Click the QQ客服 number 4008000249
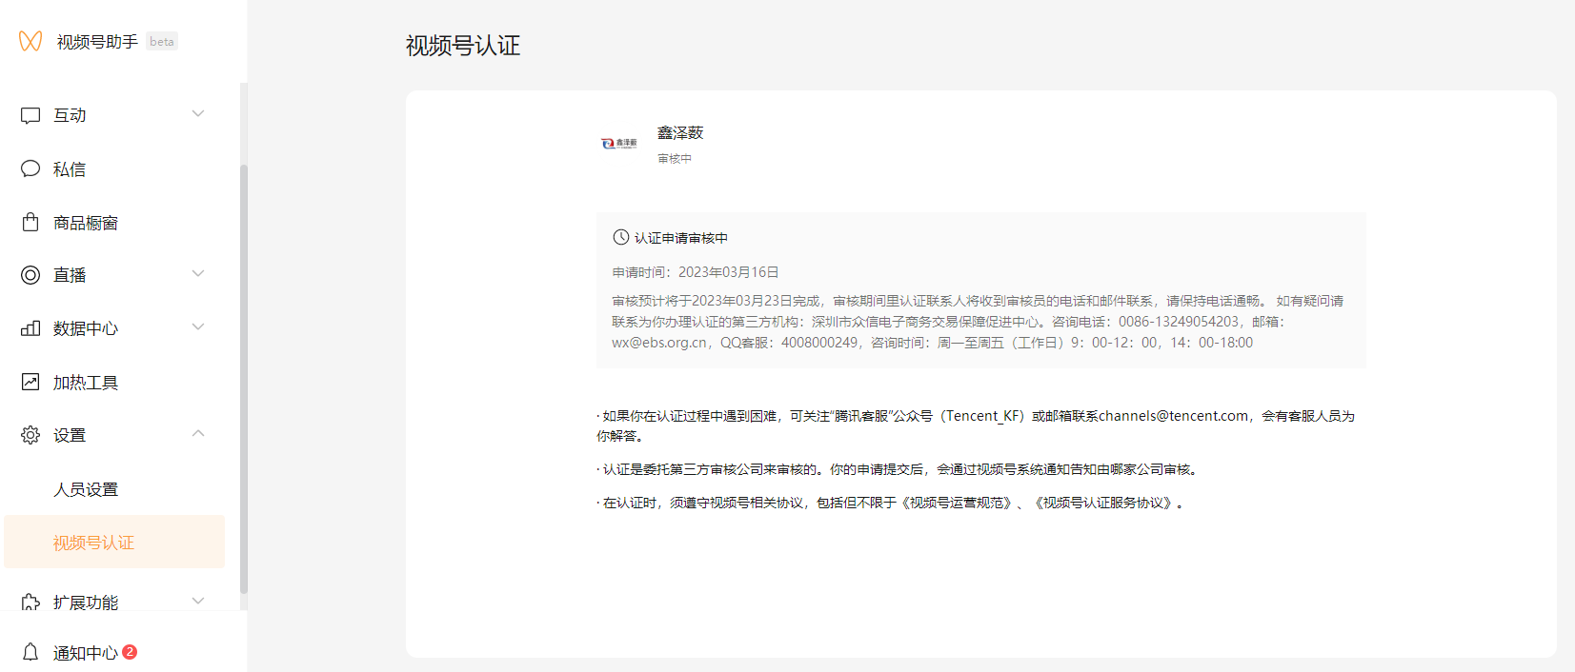The image size is (1575, 672). pyautogui.click(x=819, y=343)
